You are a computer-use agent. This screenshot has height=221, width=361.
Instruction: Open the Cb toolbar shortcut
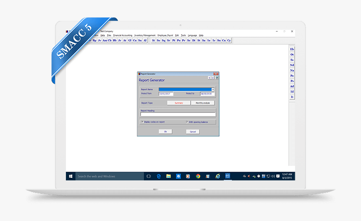(x=110, y=40)
